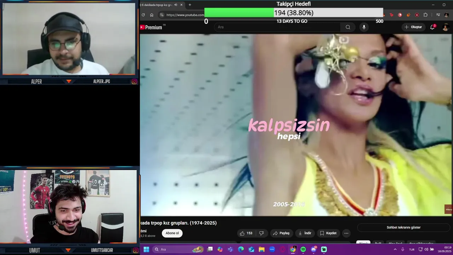Open the browser extensions puzzle icon
The image size is (453, 255).
pyautogui.click(x=425, y=15)
